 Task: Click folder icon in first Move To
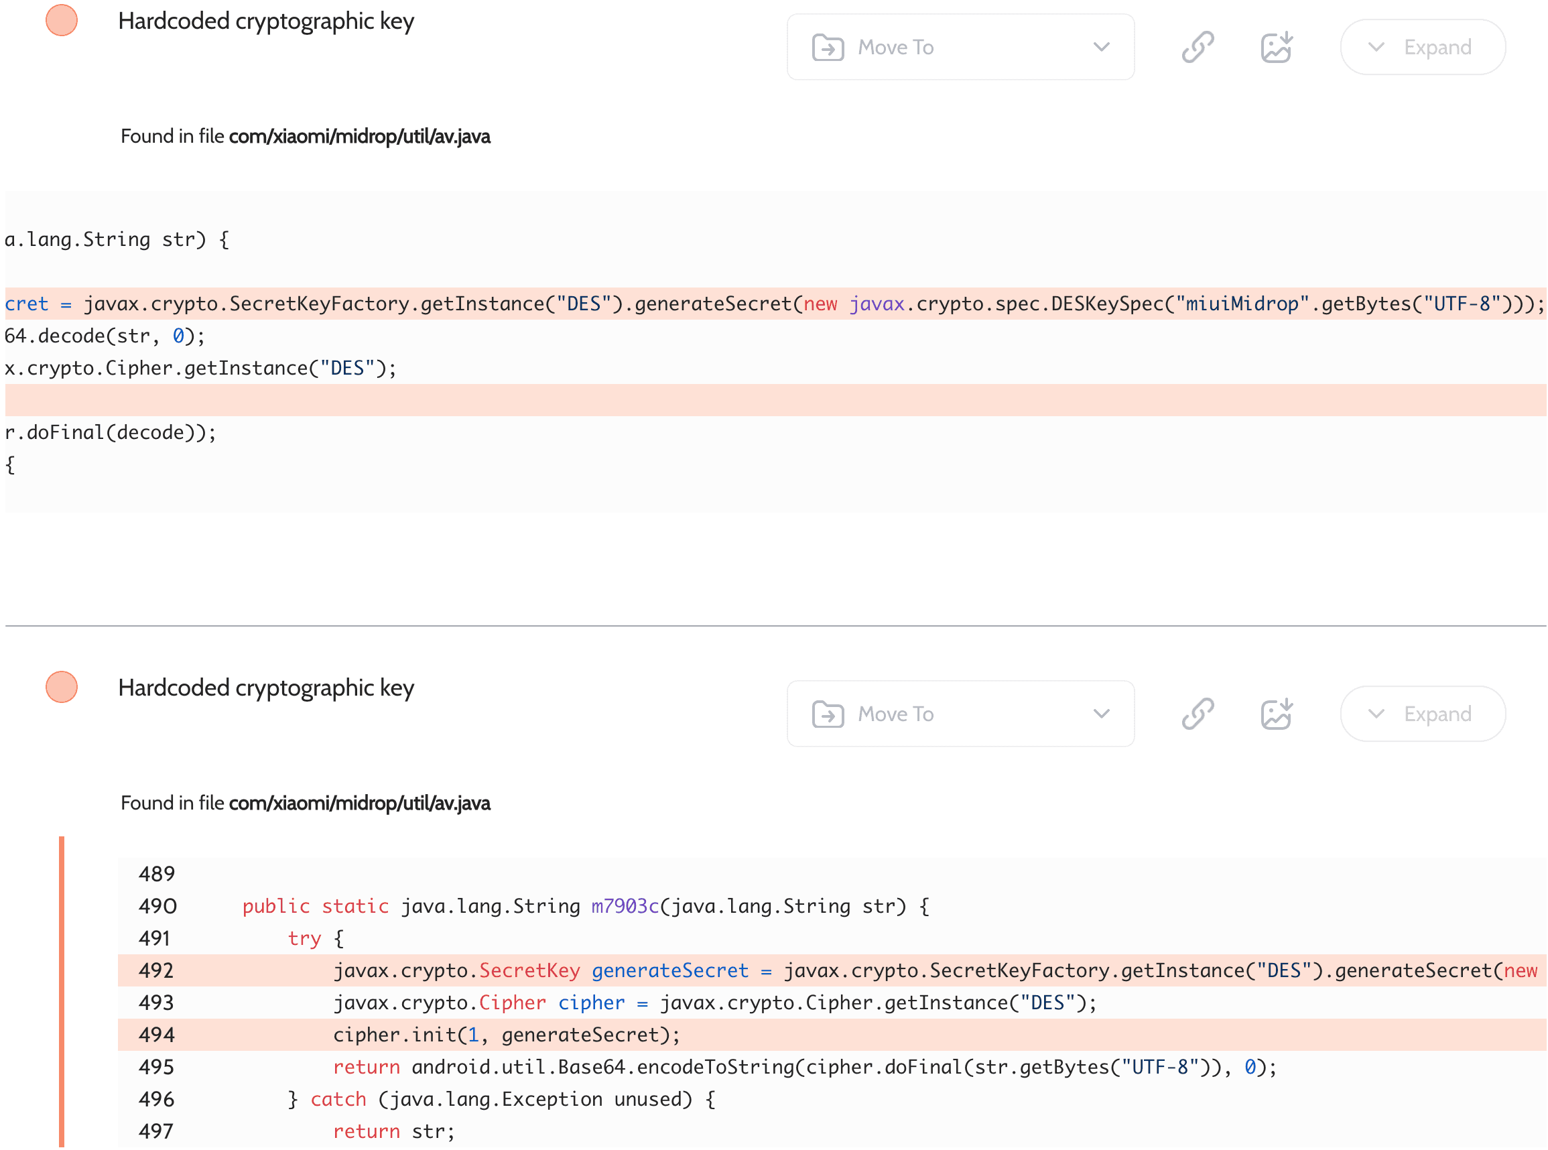[x=828, y=48]
